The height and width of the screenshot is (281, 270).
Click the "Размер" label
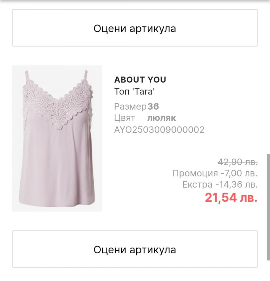pyautogui.click(x=130, y=107)
